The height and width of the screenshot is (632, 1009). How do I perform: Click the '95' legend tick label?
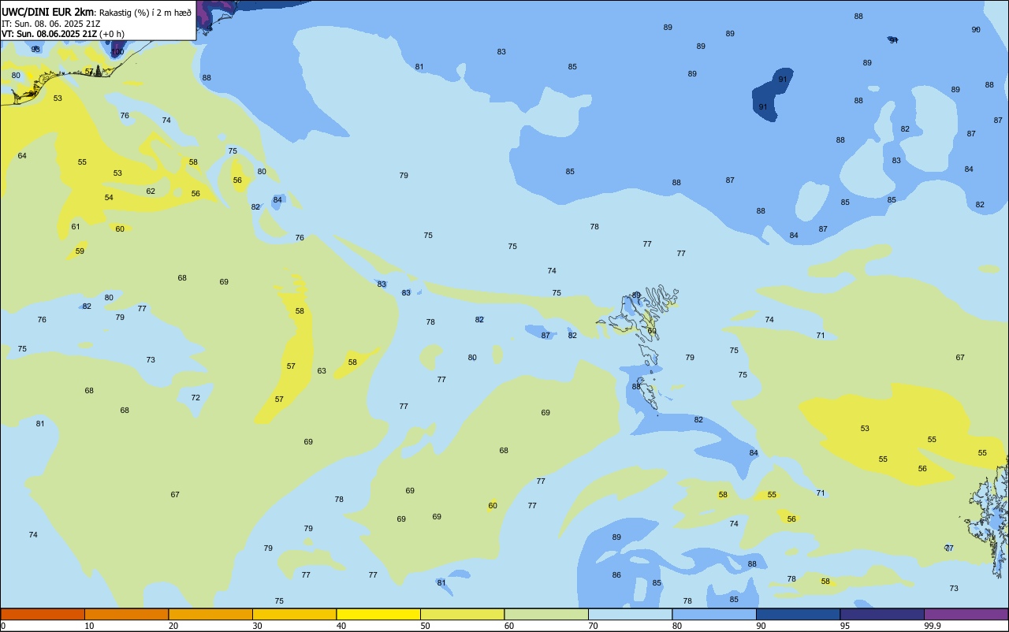tap(845, 626)
